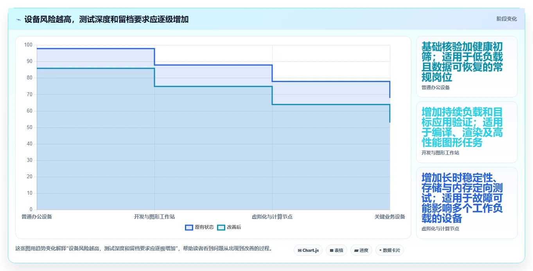Click the chart title 设备风险越高 heading
The width and height of the screenshot is (533, 271).
tap(106, 19)
